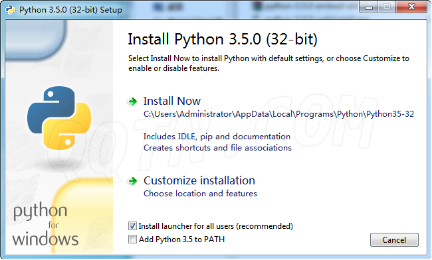Start installation with Install Now
The height and width of the screenshot is (260, 432).
tap(172, 101)
